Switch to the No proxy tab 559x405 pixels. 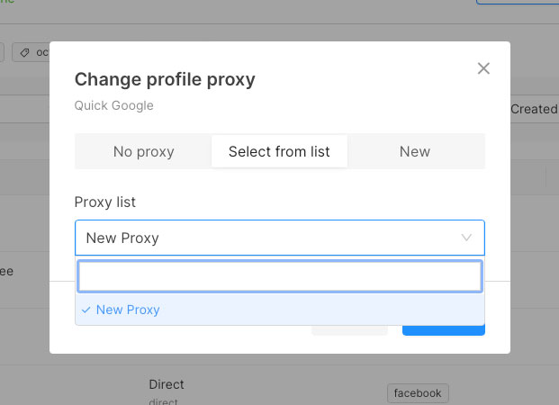coord(143,151)
